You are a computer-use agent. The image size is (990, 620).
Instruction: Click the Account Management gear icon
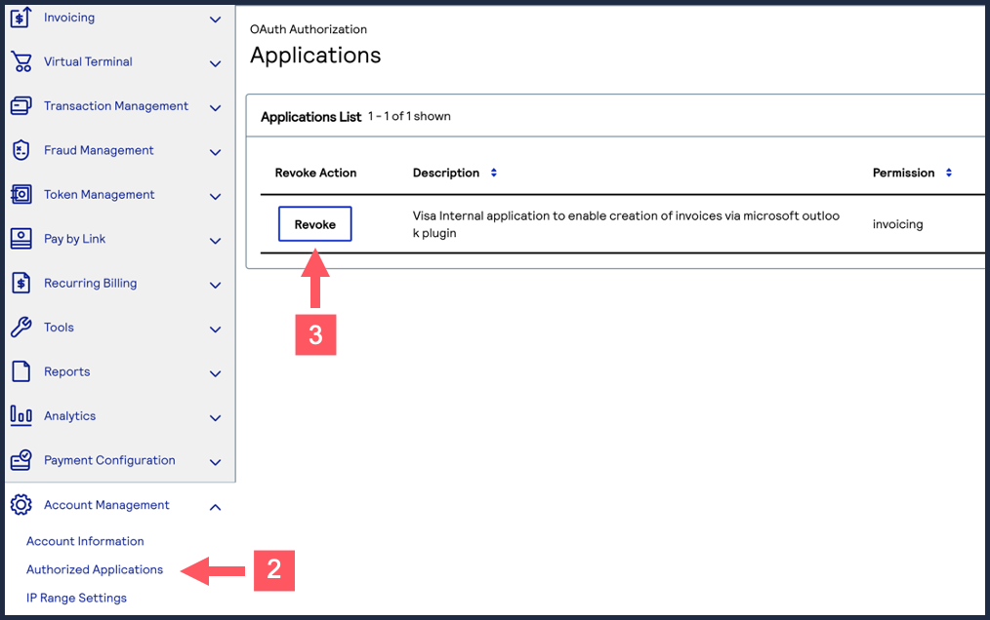21,505
